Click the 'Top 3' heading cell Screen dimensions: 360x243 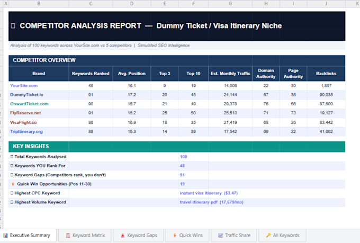point(165,74)
